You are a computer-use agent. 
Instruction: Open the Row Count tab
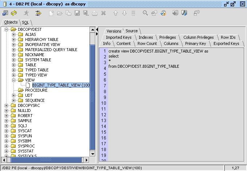147,43
